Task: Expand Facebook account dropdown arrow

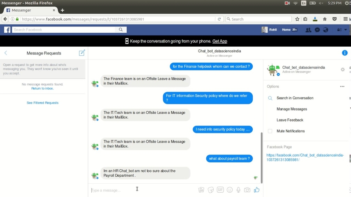Action: [346, 30]
